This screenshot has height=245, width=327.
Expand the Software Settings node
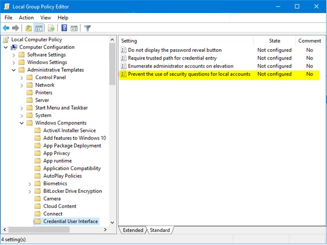[x=14, y=55]
